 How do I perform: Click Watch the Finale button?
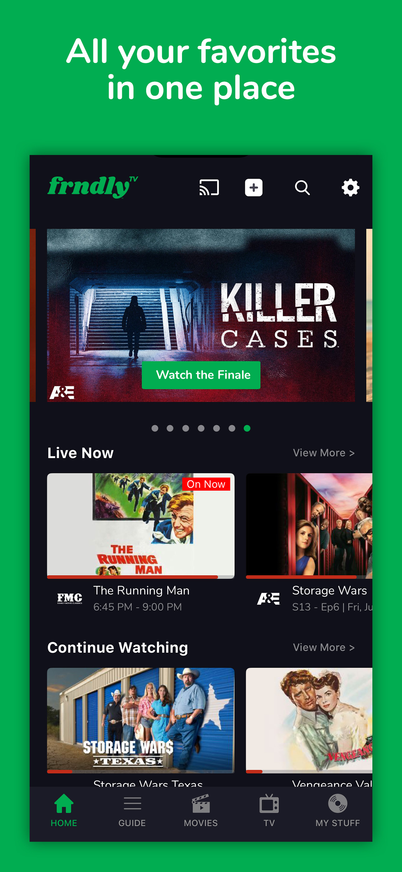click(x=201, y=375)
